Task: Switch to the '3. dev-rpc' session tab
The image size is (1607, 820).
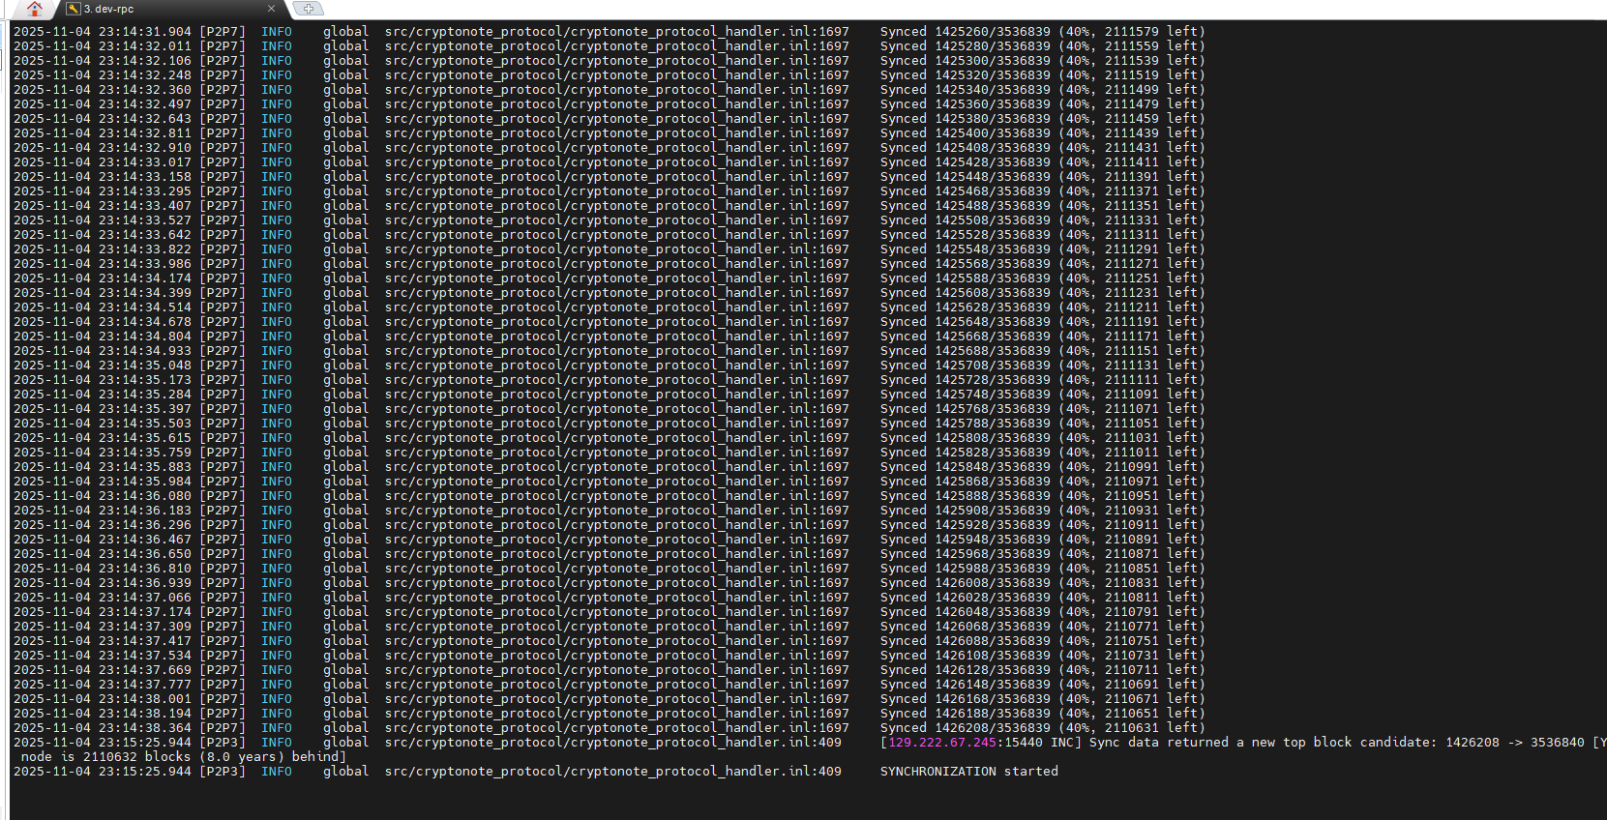Action: 108,9
